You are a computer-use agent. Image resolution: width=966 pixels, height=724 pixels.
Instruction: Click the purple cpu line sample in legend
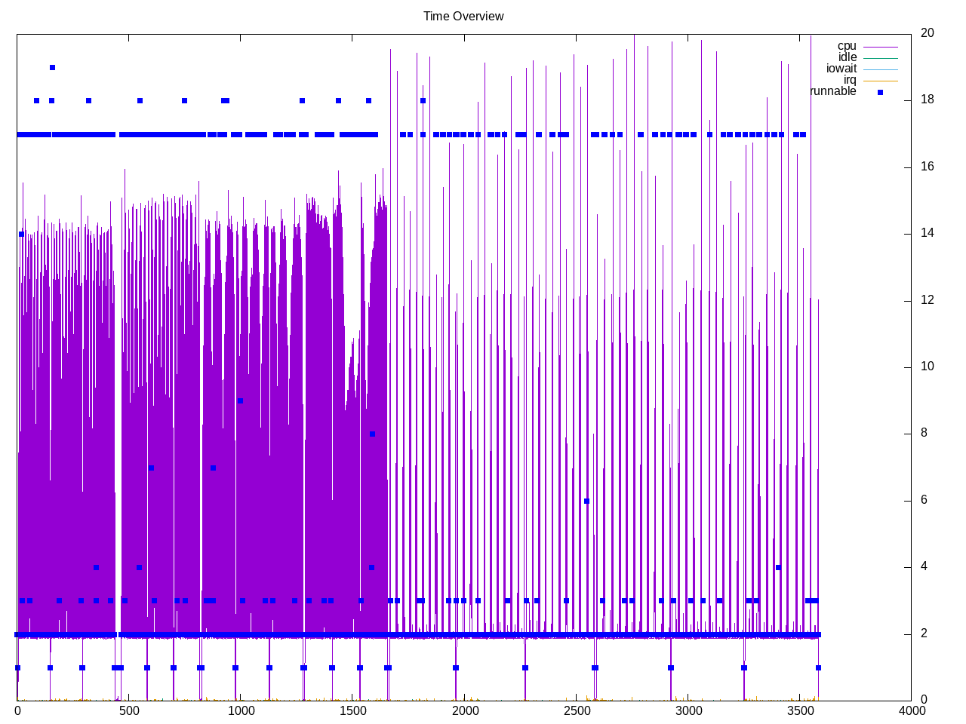click(880, 47)
